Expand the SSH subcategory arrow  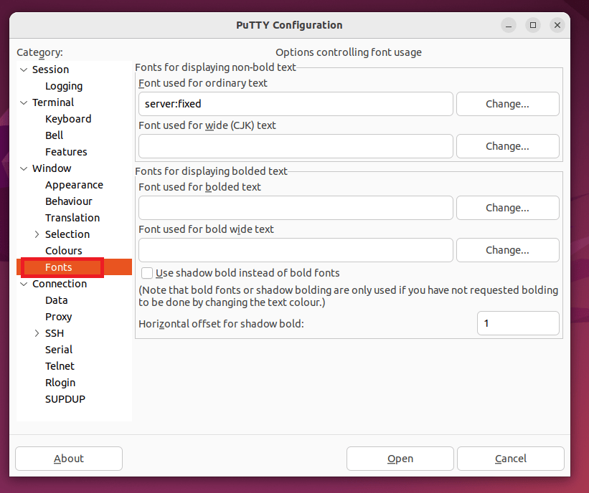[x=37, y=333]
